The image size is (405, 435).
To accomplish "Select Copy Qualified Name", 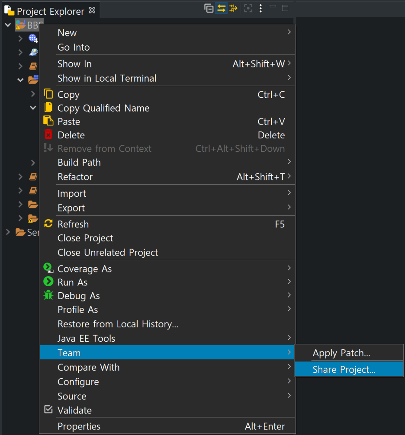I will click(x=167, y=108).
